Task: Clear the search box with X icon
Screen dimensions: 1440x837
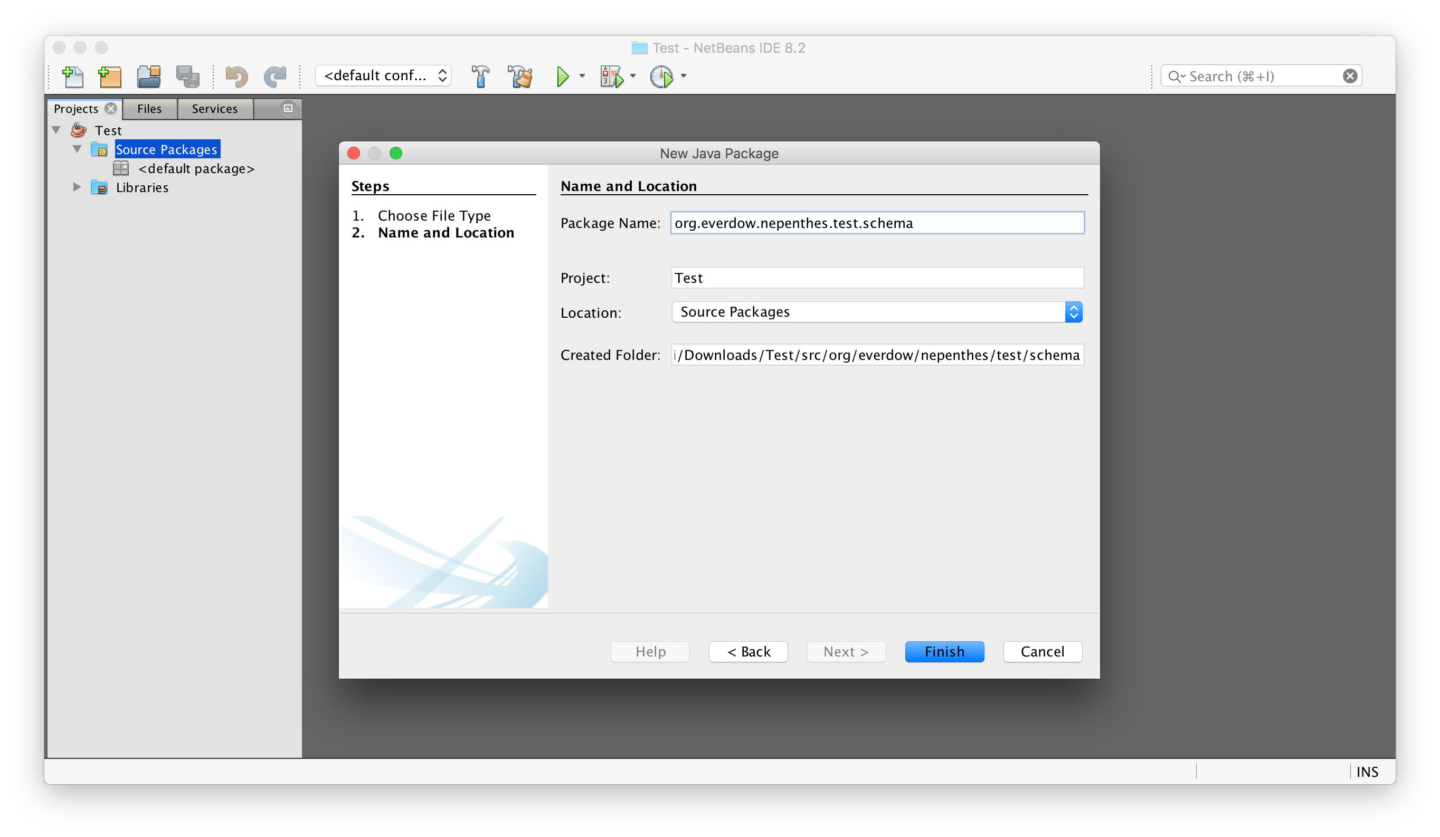Action: click(x=1350, y=76)
